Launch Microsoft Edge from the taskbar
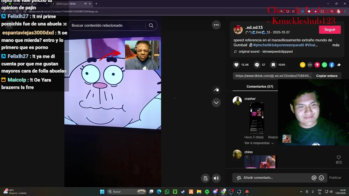 click(159, 192)
